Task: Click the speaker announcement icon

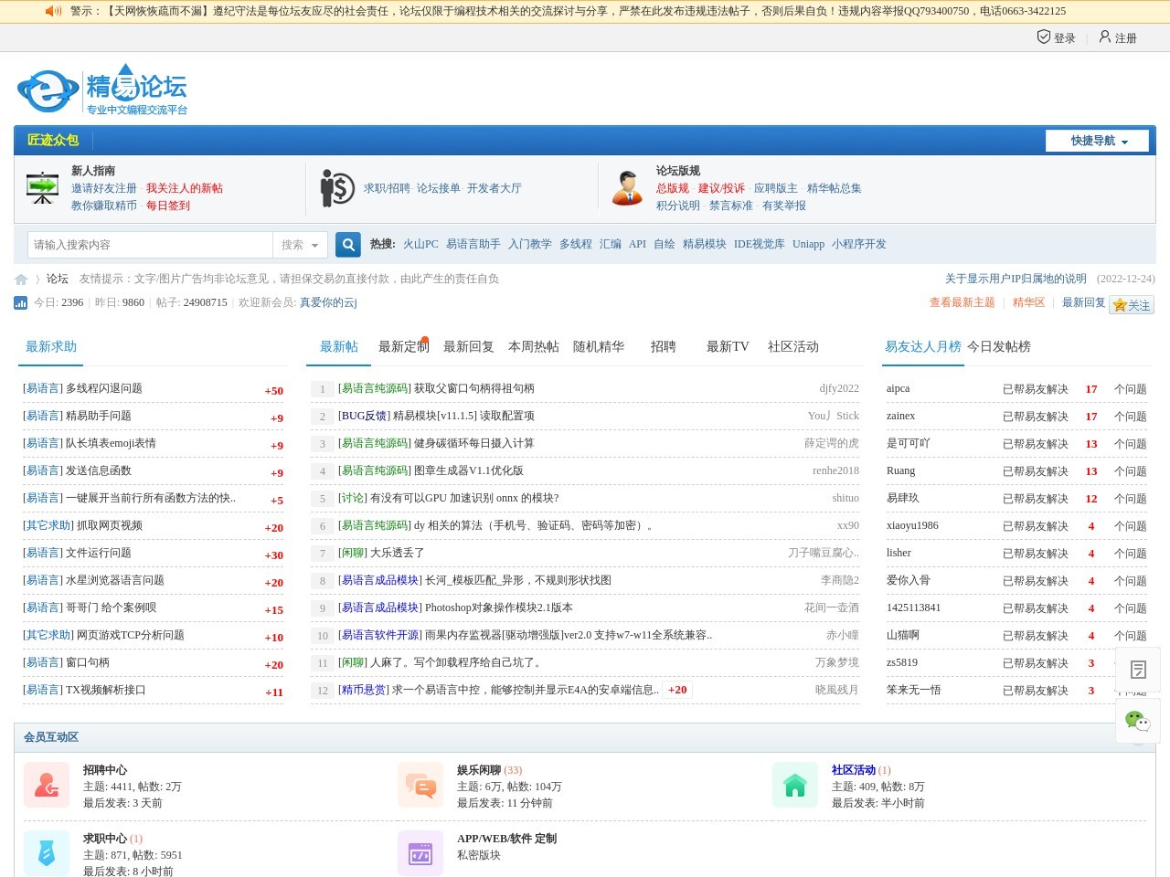Action: (x=53, y=11)
